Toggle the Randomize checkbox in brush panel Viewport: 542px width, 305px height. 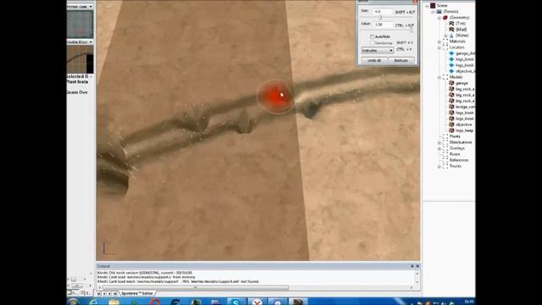tap(373, 43)
